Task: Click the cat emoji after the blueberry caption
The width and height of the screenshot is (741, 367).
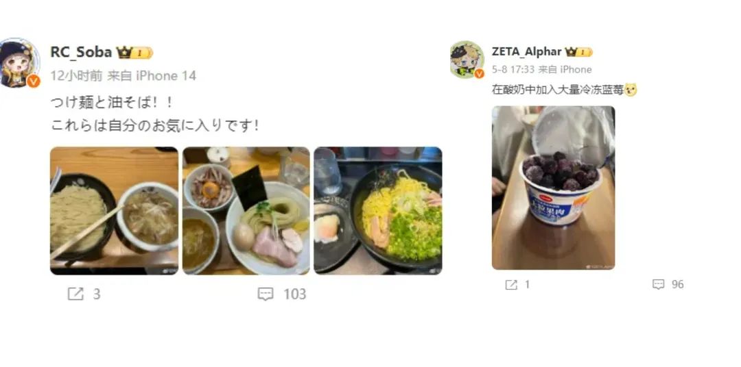Action: tap(631, 90)
